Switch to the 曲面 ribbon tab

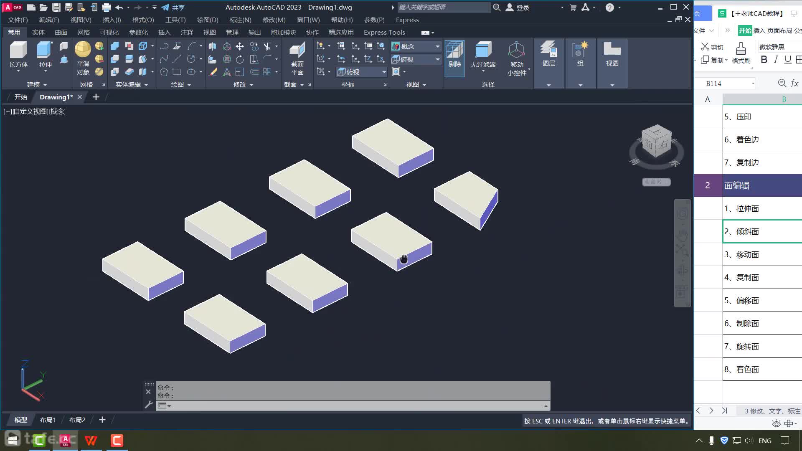click(x=61, y=32)
